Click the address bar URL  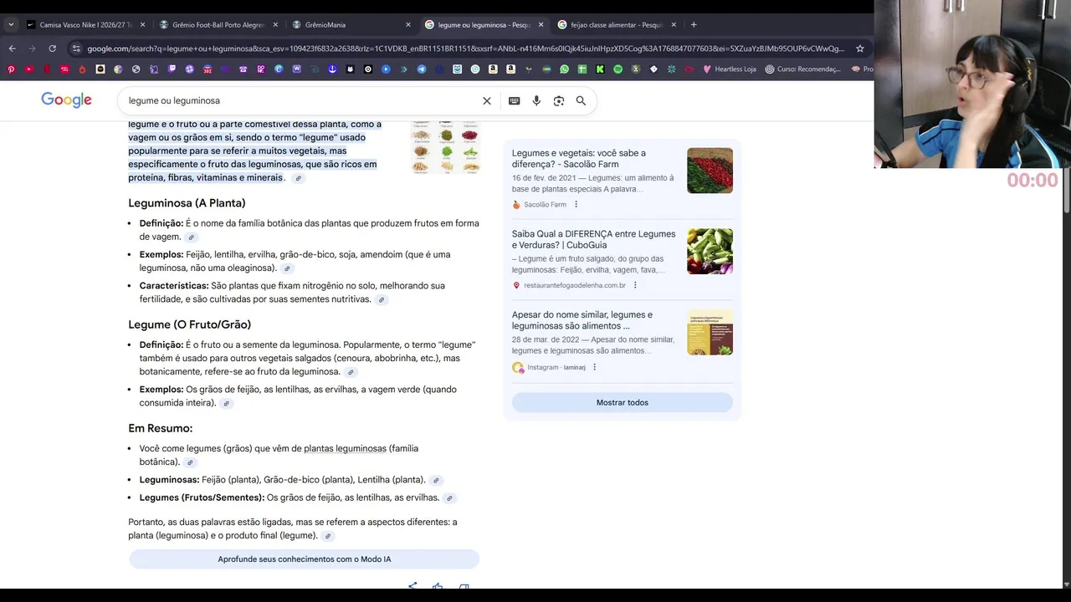(465, 48)
